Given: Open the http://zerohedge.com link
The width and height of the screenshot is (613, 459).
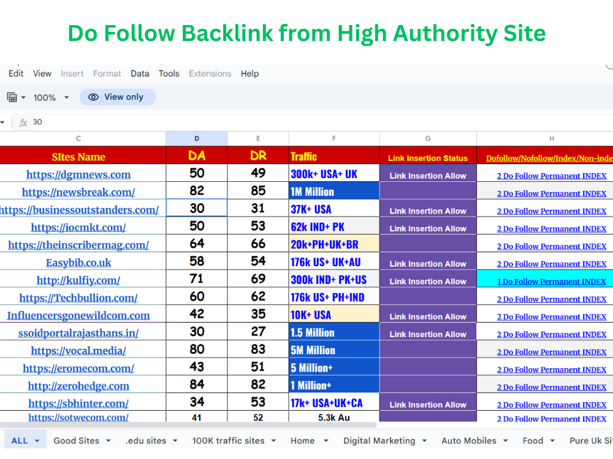Looking at the screenshot, I should [x=78, y=386].
